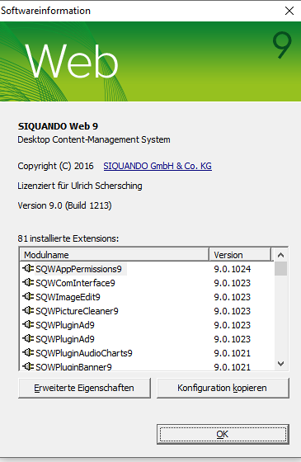The width and height of the screenshot is (301, 462).
Task: Click version cell of SQWPluginAudioCharts9
Action: [232, 353]
